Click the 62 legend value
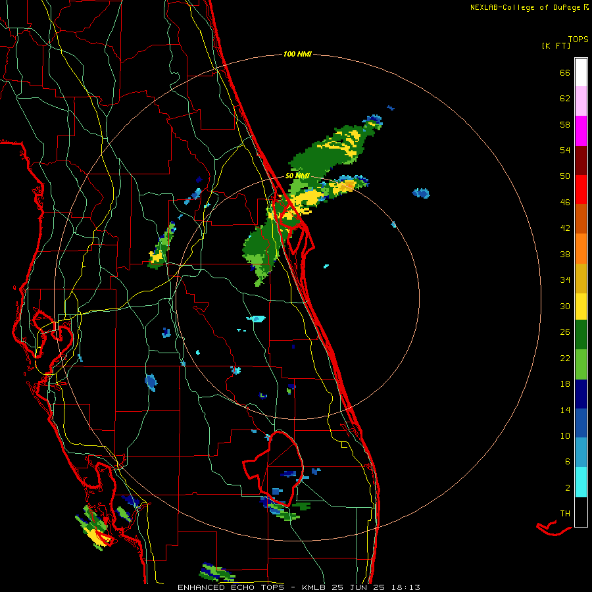This screenshot has width=592, height=592. coord(565,99)
